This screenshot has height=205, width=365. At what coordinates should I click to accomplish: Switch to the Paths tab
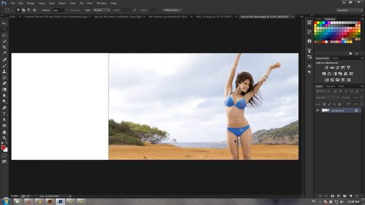point(341,86)
